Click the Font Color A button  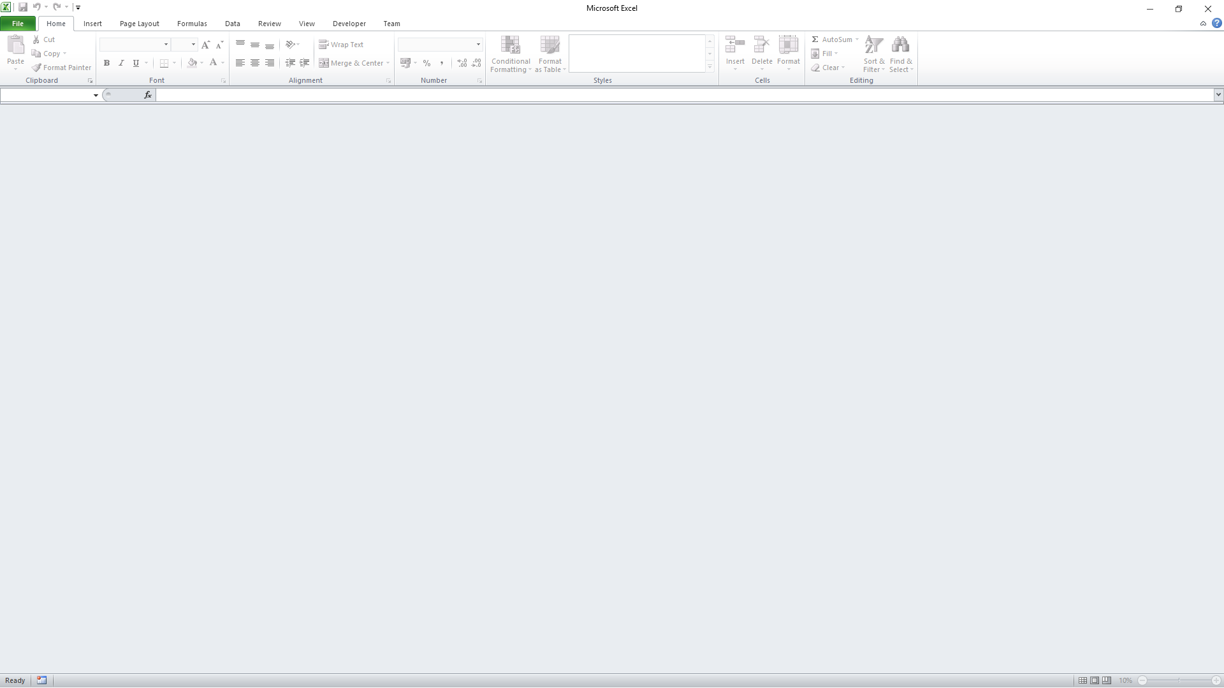[214, 63]
